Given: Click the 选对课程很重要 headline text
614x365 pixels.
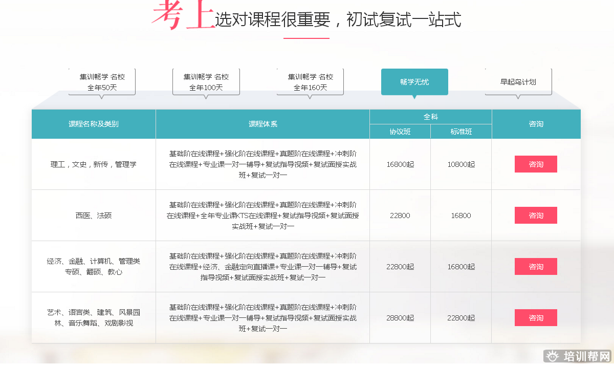Looking at the screenshot, I should 338,19.
